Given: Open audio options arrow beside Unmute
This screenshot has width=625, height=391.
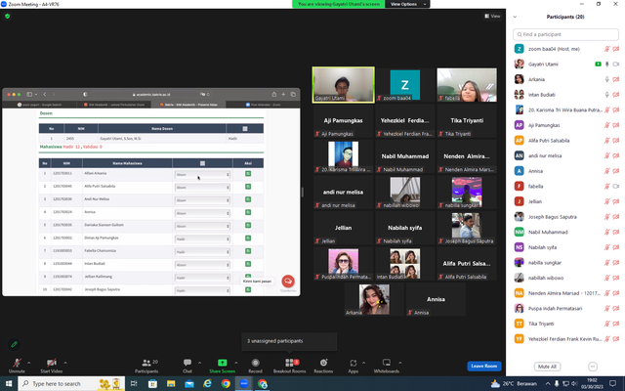Looking at the screenshot, I should pos(28,363).
